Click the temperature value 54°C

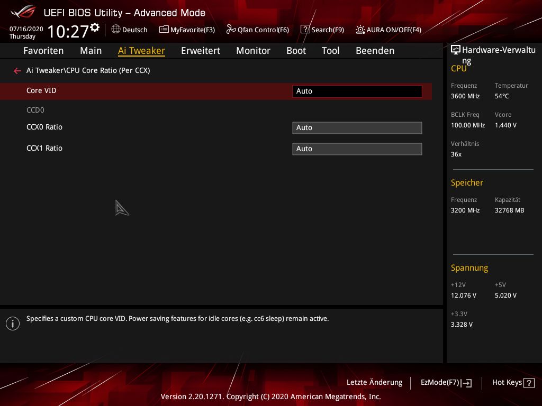(502, 96)
